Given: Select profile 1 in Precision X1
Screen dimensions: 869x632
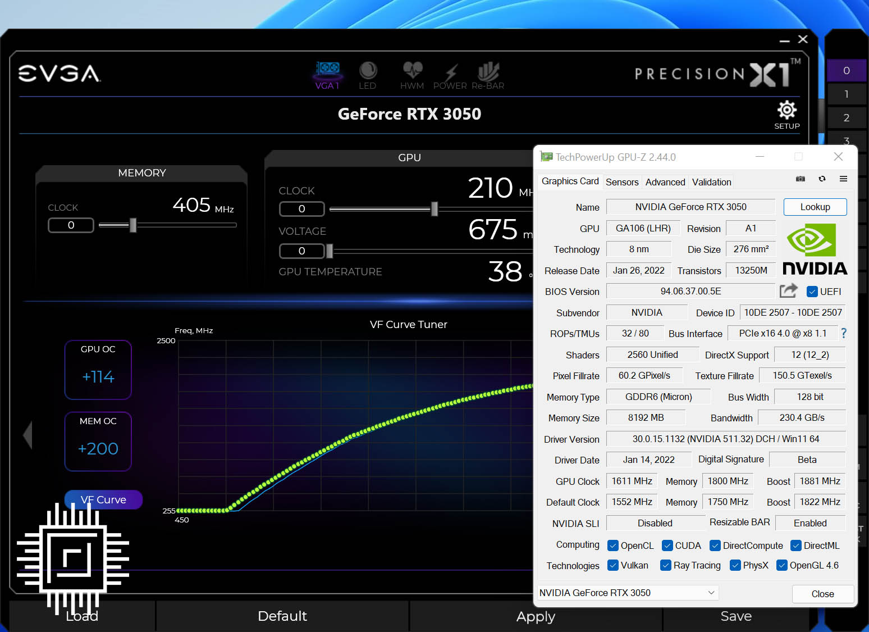Looking at the screenshot, I should 847,94.
